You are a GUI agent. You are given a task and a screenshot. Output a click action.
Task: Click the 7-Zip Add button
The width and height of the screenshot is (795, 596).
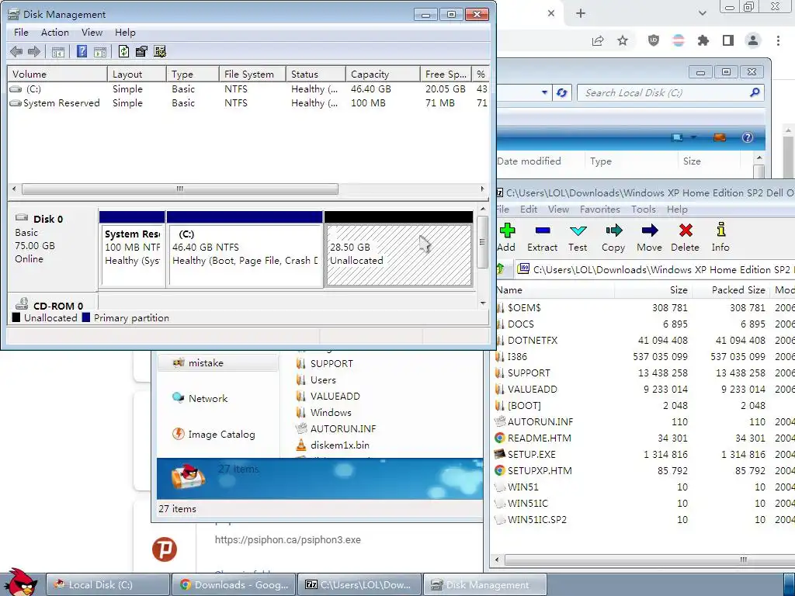[x=506, y=237]
